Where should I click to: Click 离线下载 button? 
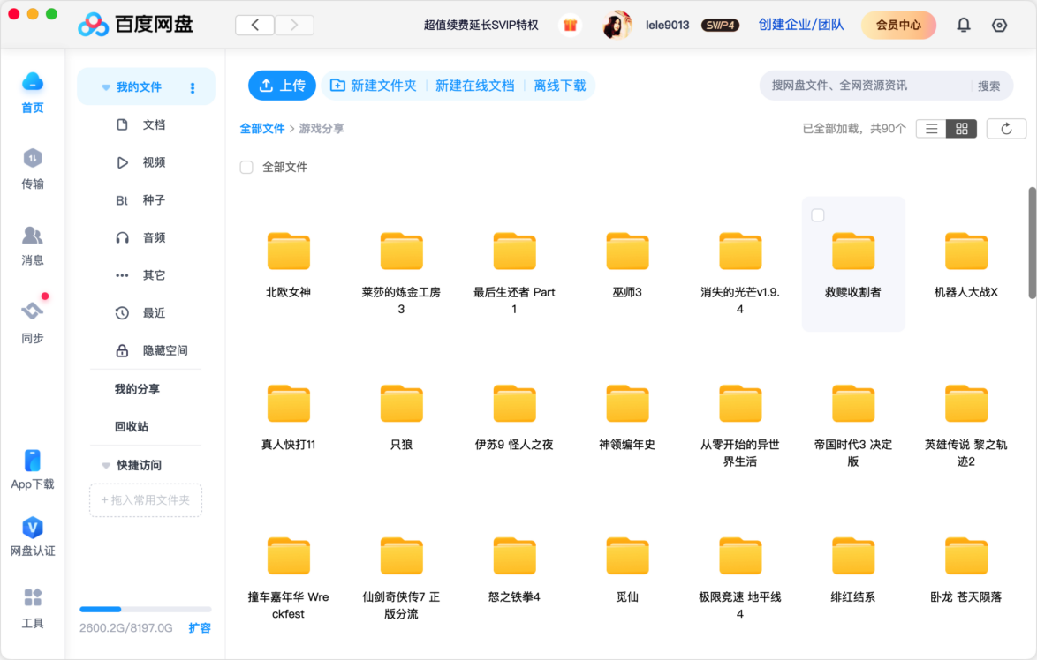coord(559,86)
